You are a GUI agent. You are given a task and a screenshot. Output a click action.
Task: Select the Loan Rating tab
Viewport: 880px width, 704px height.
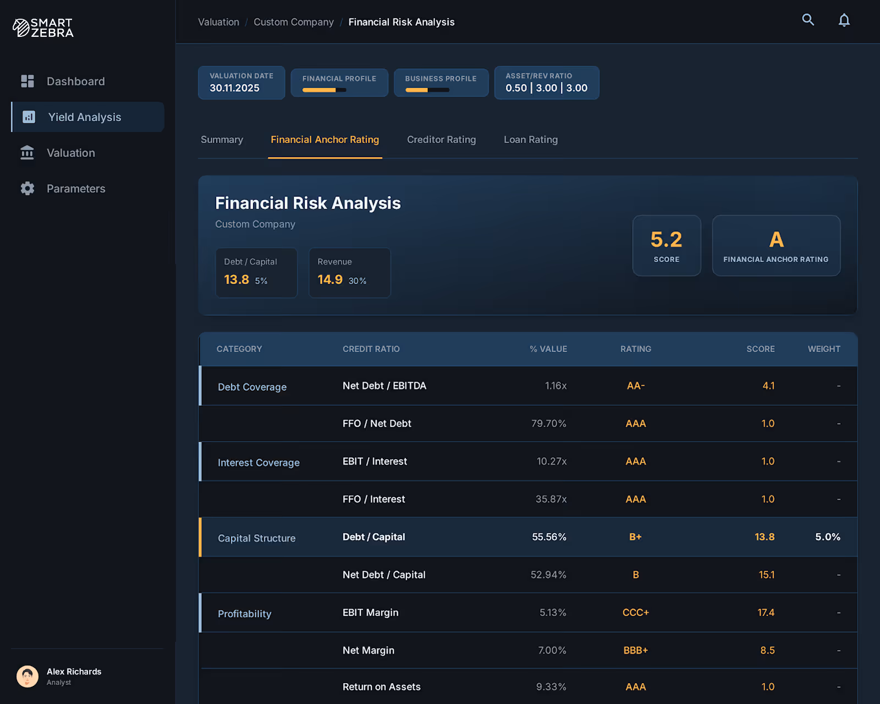(530, 140)
